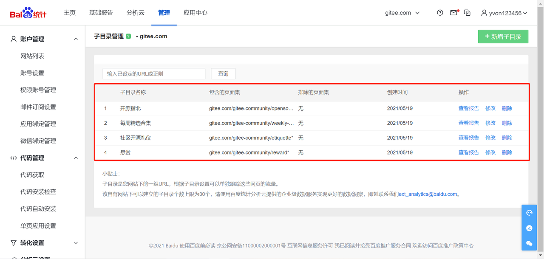
Task: Open 网站列表 in the sidebar
Action: tap(32, 56)
